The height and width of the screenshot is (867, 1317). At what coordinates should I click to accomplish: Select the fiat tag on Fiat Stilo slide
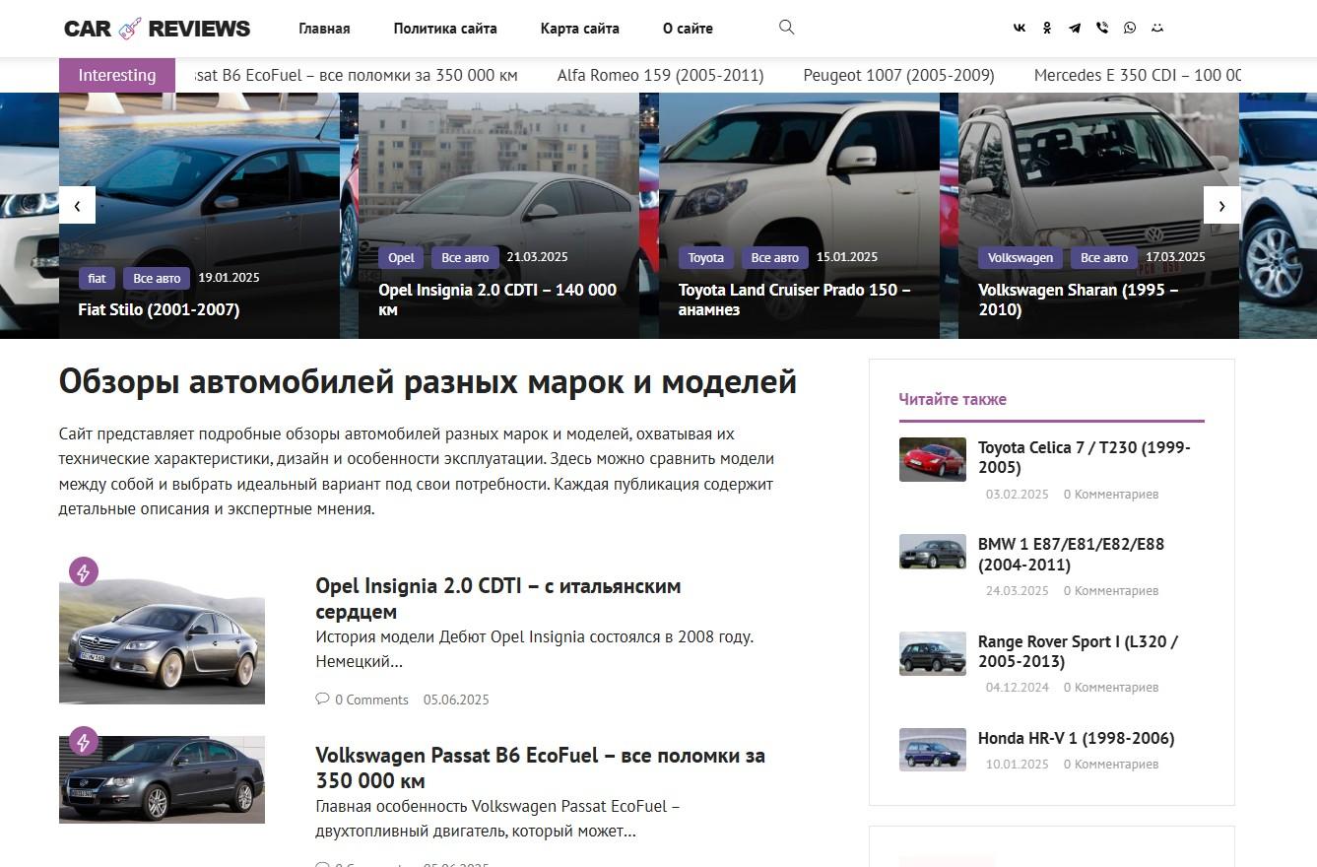coord(97,278)
